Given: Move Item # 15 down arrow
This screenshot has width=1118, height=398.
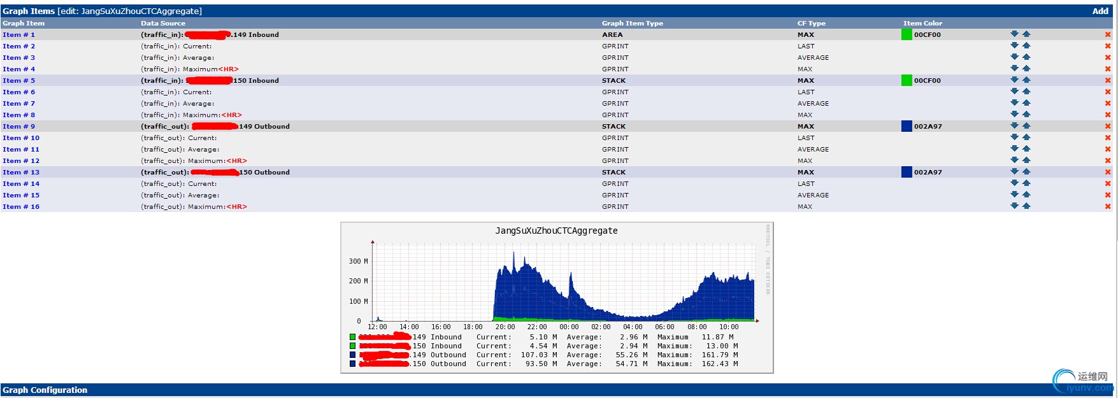Looking at the screenshot, I should click(1014, 195).
